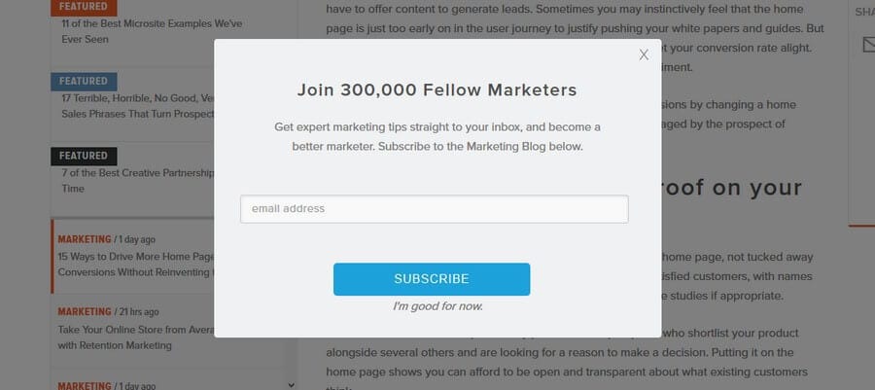Click the blue SUBSCRIBE button
This screenshot has height=390, width=875.
pyautogui.click(x=432, y=279)
